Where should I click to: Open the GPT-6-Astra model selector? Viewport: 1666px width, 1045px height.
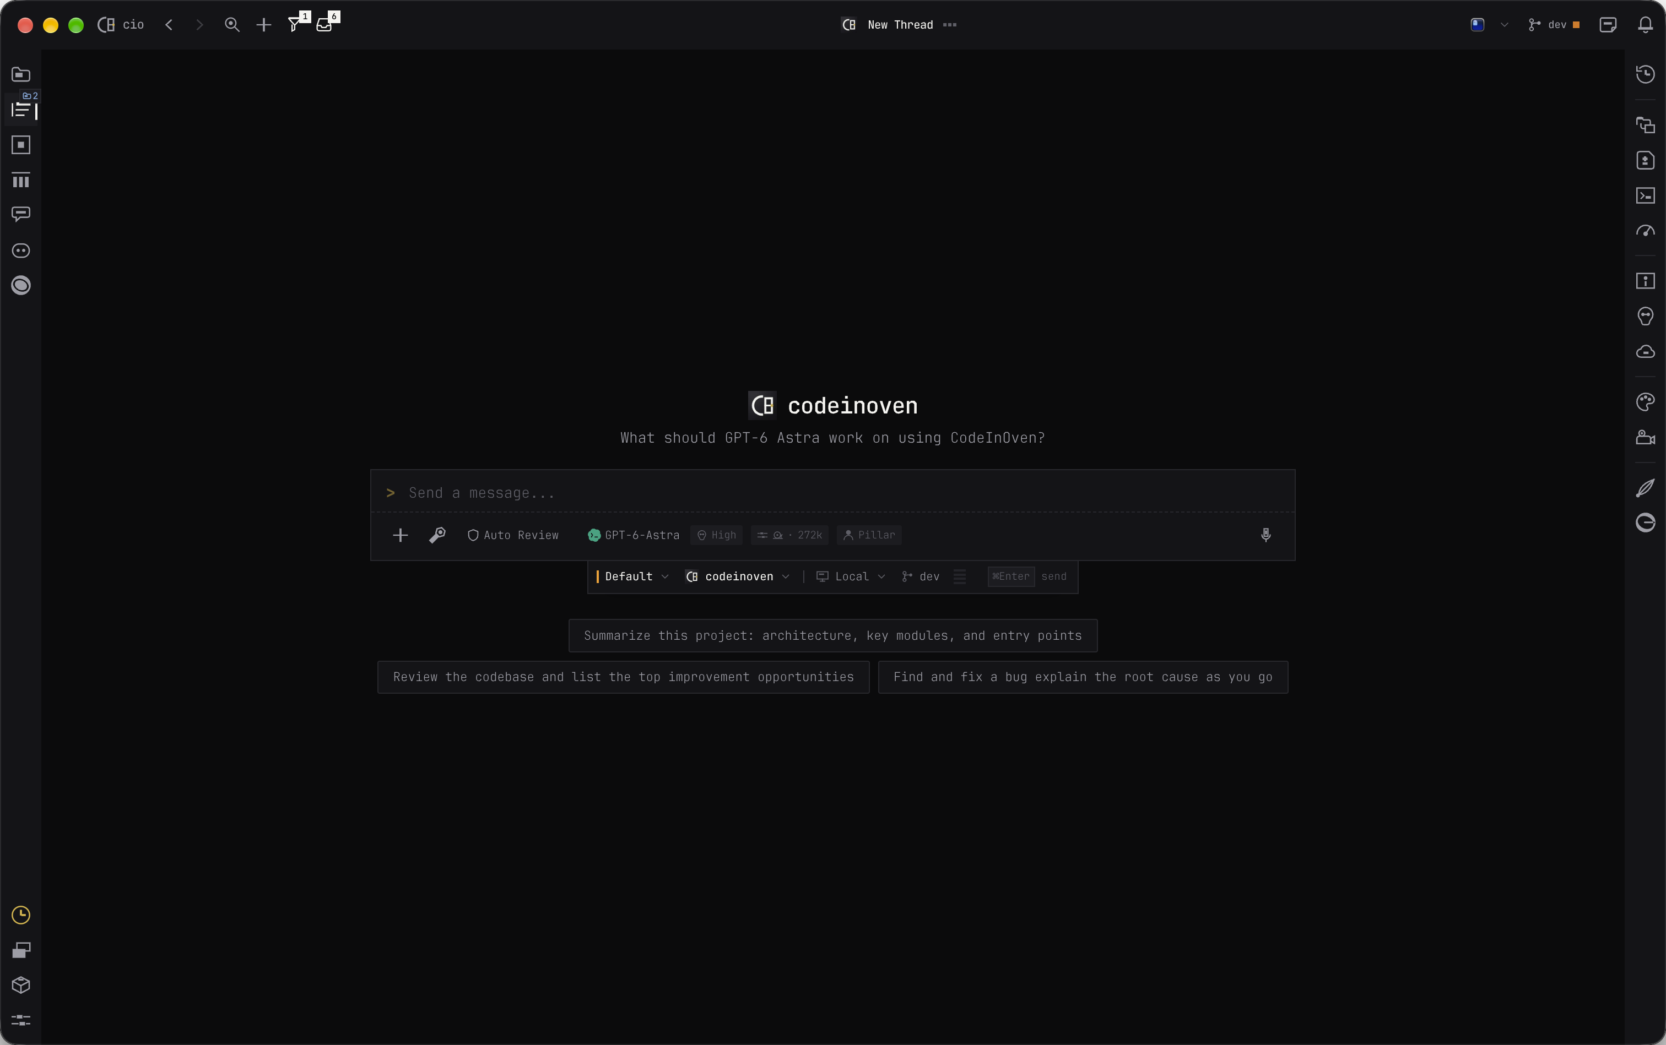coord(634,535)
